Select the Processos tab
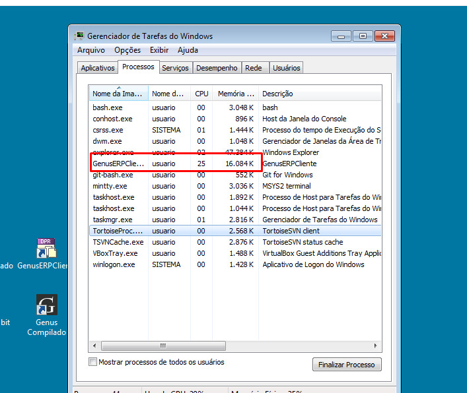This screenshot has width=467, height=393. click(x=138, y=67)
